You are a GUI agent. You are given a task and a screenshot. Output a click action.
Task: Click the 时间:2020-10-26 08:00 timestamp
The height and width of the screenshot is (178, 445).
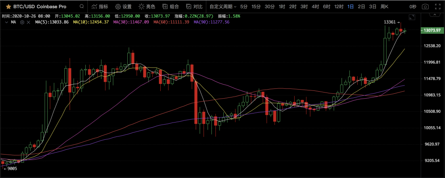click(x=26, y=16)
